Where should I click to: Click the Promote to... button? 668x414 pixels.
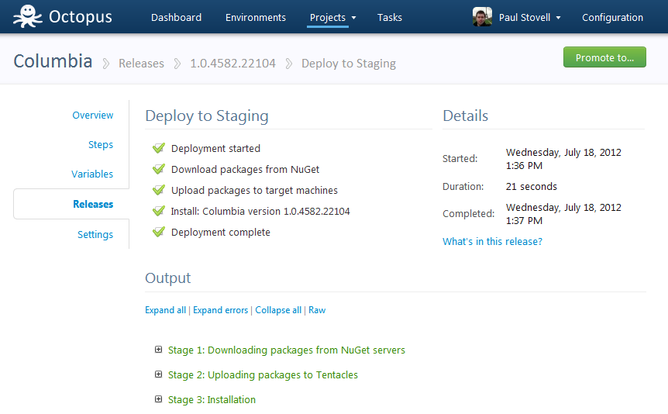[604, 57]
